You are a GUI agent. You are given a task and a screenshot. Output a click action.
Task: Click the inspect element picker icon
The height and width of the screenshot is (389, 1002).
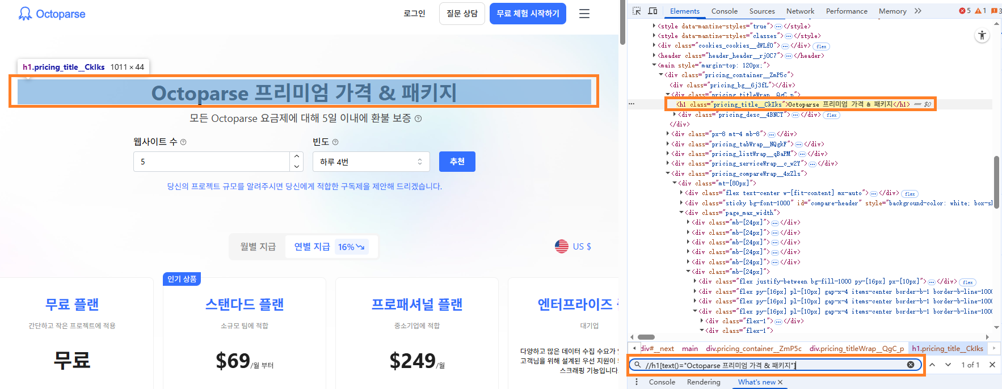tap(637, 11)
